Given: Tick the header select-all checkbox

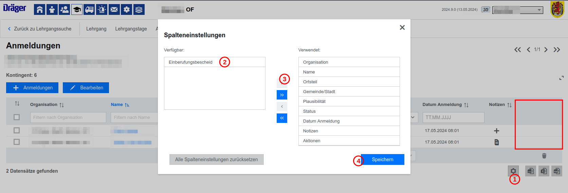Looking at the screenshot, I should 17,117.
